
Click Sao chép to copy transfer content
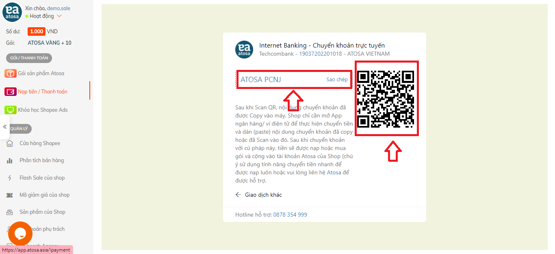point(337,79)
